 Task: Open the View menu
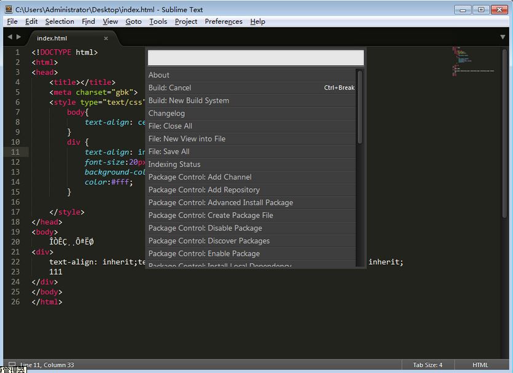pos(110,22)
